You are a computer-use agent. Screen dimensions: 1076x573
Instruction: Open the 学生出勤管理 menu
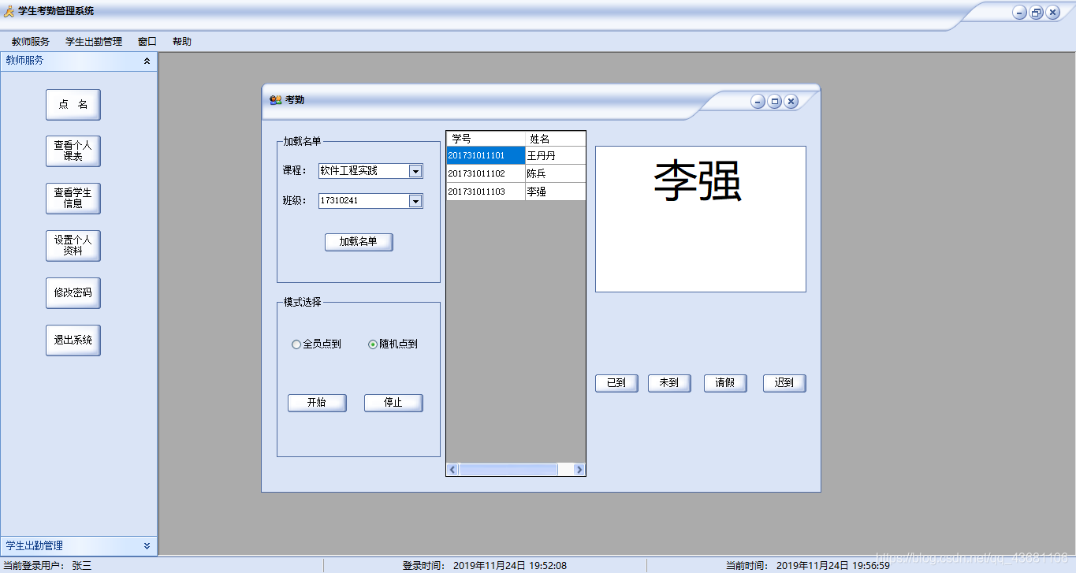pos(94,42)
